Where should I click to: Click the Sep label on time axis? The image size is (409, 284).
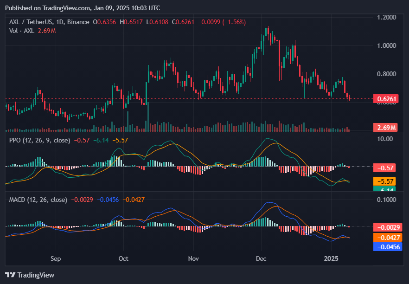pos(56,258)
